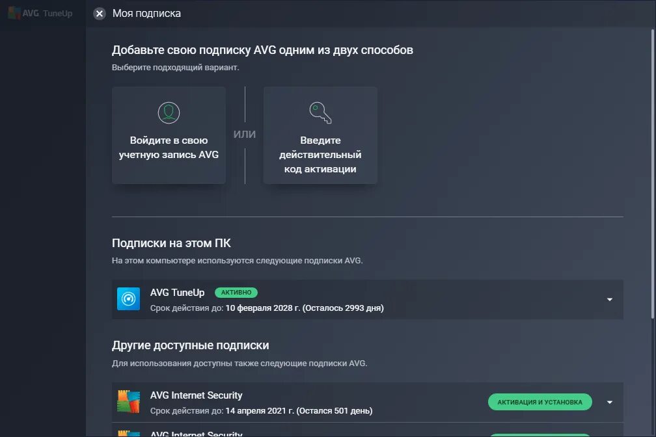Click the text 10 февраля 2028 г. (Осталось 2993 дня)

click(x=305, y=308)
